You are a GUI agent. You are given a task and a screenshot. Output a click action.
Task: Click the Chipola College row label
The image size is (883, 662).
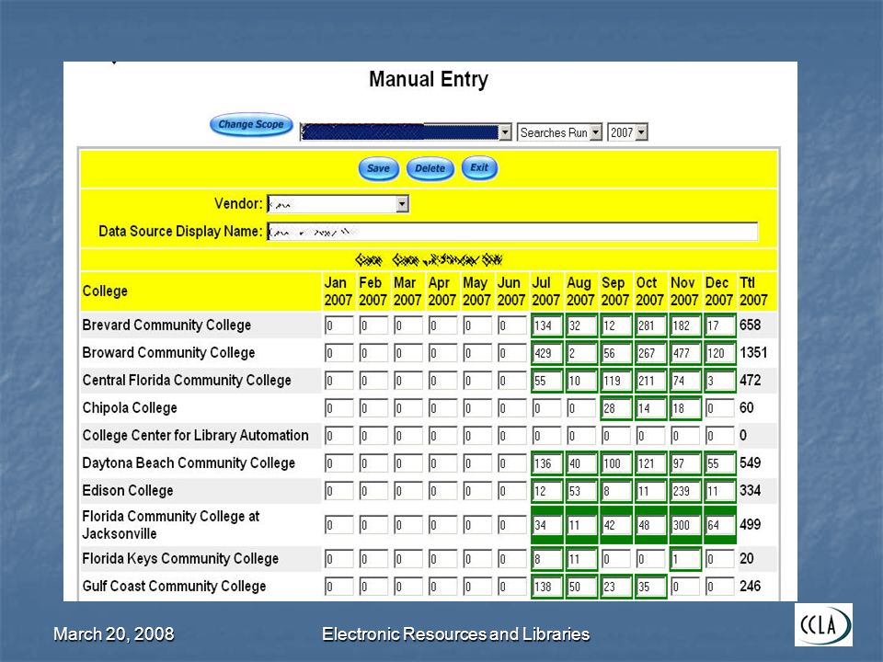[x=130, y=407]
